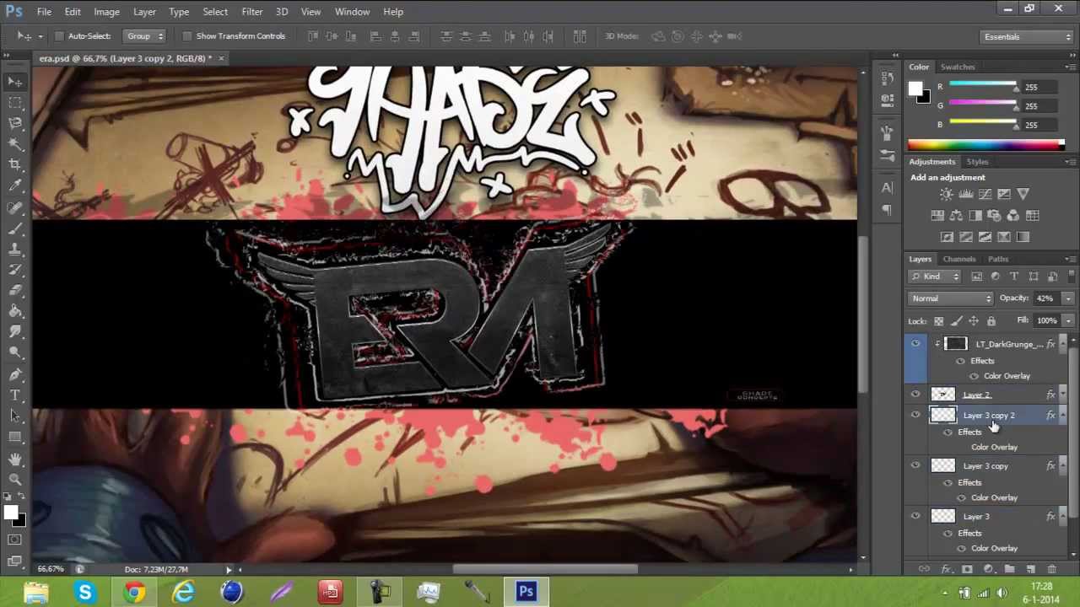Select the Brush tool

(x=15, y=228)
